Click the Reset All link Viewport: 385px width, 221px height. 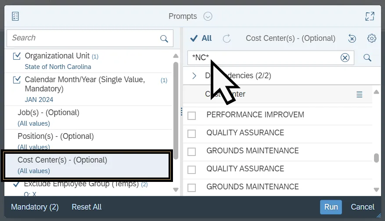tap(86, 207)
